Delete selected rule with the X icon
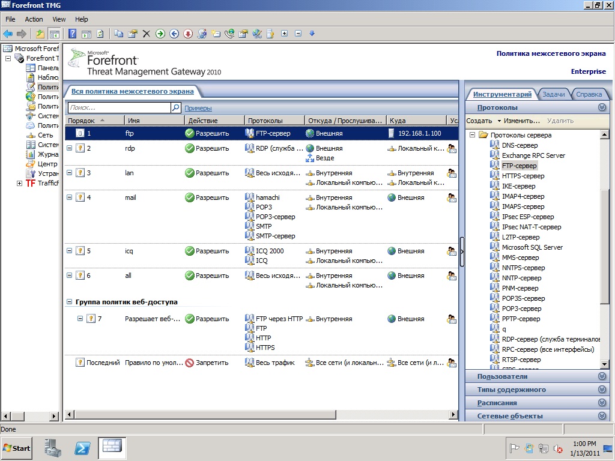Image resolution: width=615 pixels, height=461 pixels. [147, 34]
